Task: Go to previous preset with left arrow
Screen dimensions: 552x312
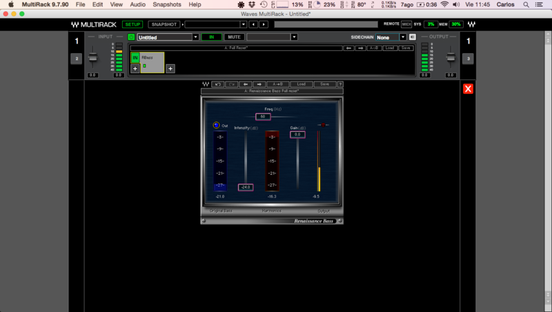Action: pyautogui.click(x=247, y=84)
